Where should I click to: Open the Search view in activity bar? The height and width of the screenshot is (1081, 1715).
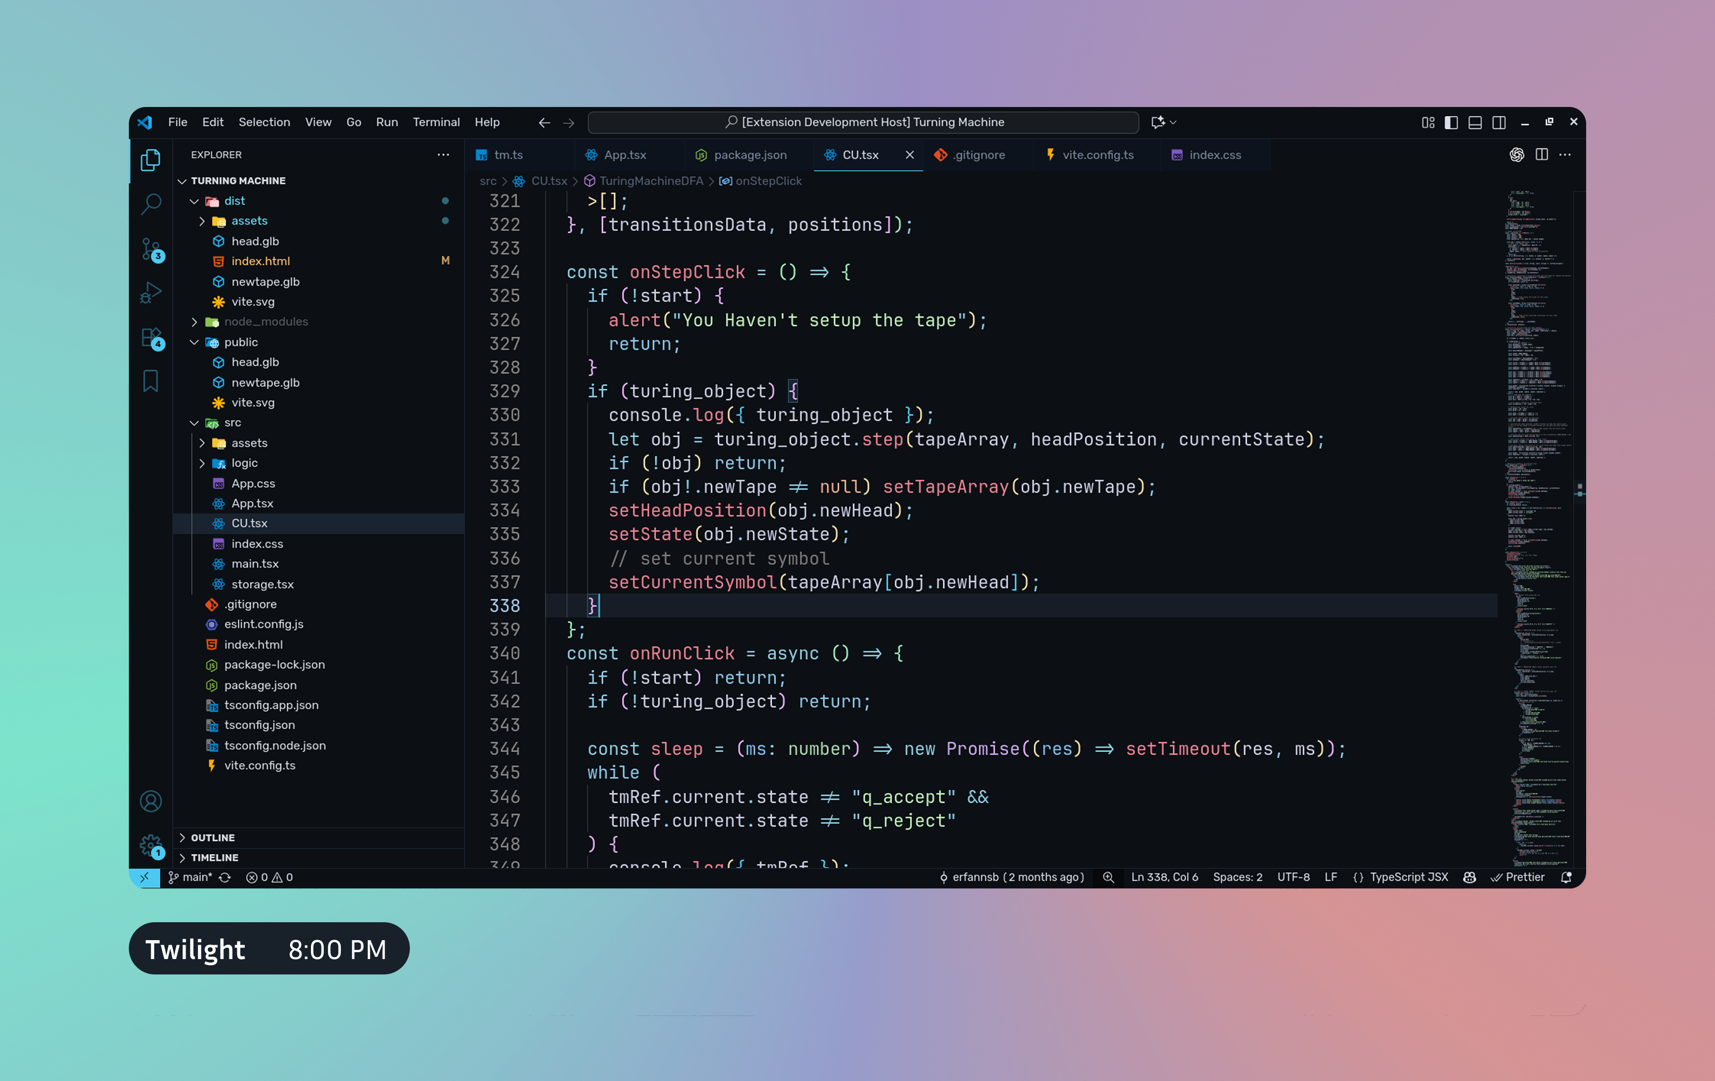pyautogui.click(x=150, y=205)
